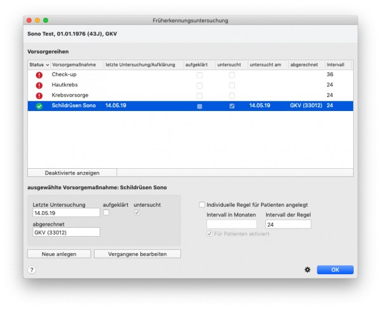Screen dimensions: 381x309
Task: Click the yellow minimize window button
Action: (37, 20)
